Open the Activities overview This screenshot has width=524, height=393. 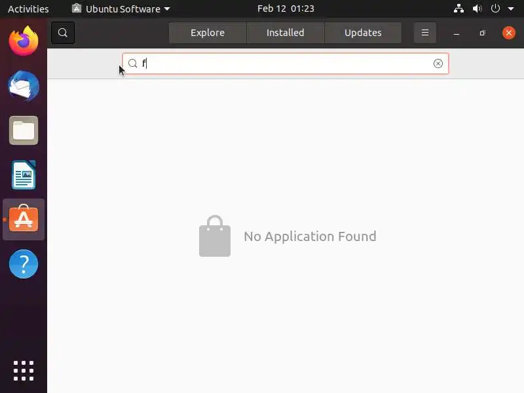(28, 9)
